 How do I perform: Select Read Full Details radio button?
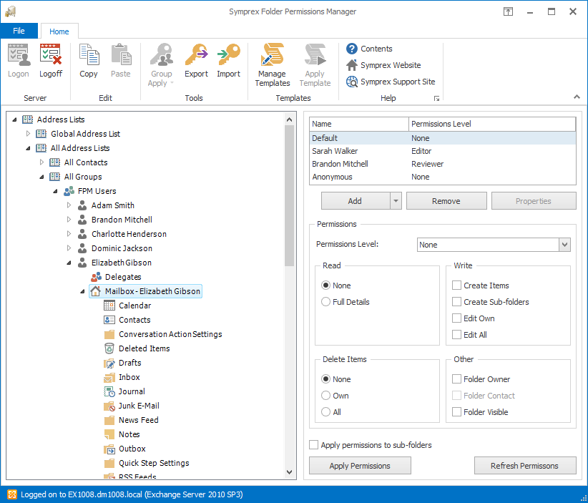point(326,302)
